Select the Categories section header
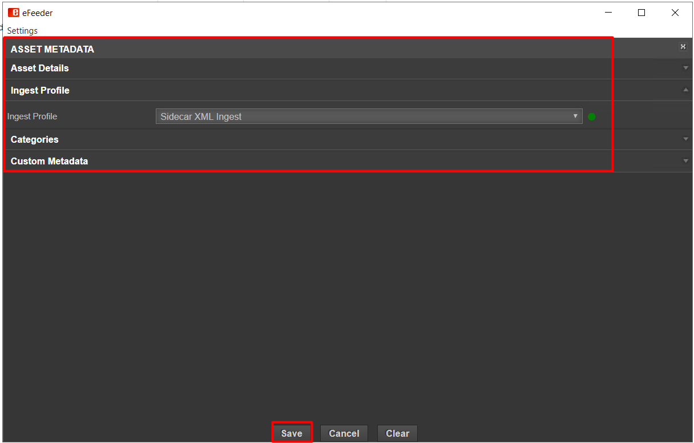 (x=34, y=140)
